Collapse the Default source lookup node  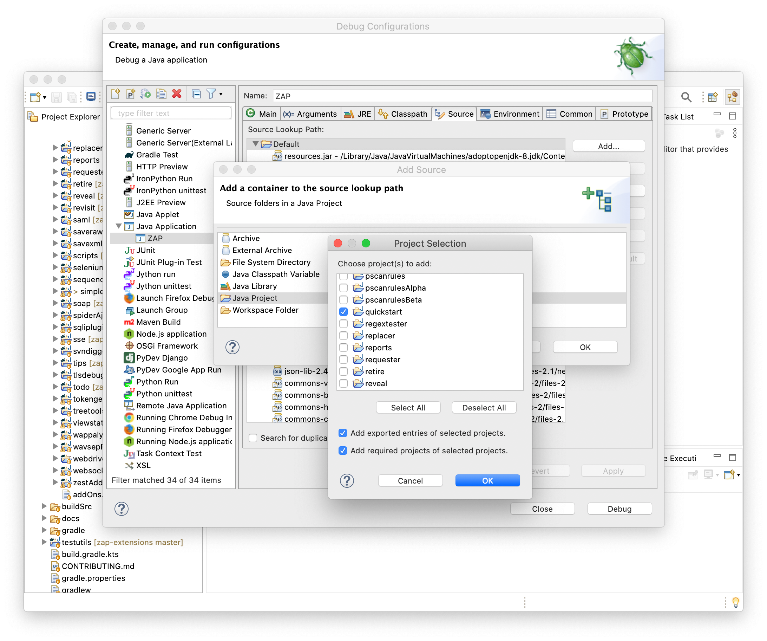tap(256, 144)
